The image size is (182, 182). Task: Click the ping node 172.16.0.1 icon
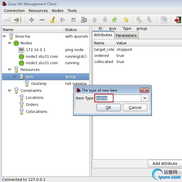coord(21,50)
